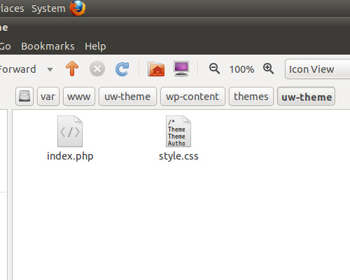Open the Computer icon in toolbar
Screen dimensions: 350x280
pos(181,69)
